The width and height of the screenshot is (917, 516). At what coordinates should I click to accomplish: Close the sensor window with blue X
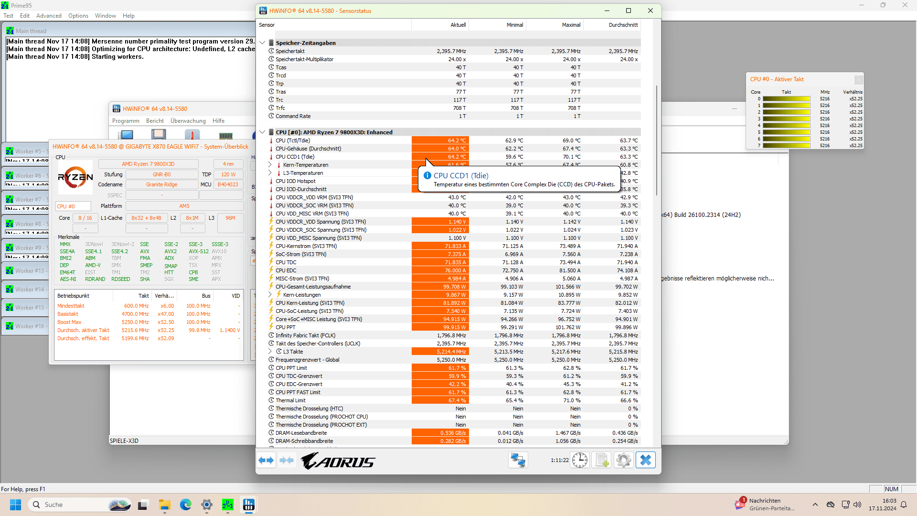[x=645, y=460]
